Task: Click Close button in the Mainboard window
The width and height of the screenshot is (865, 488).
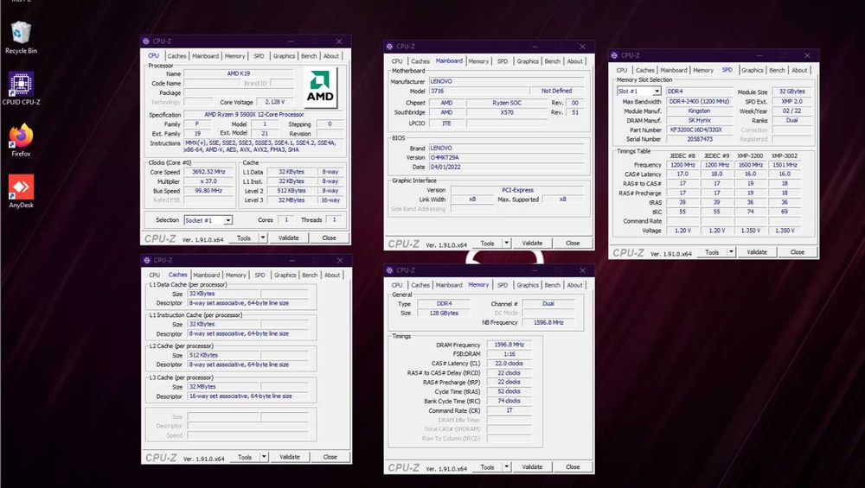Action: [x=573, y=243]
